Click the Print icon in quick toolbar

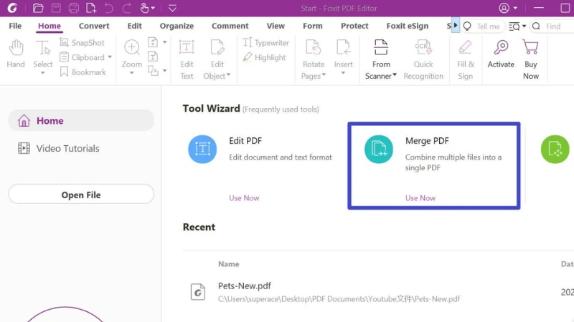coord(74,8)
